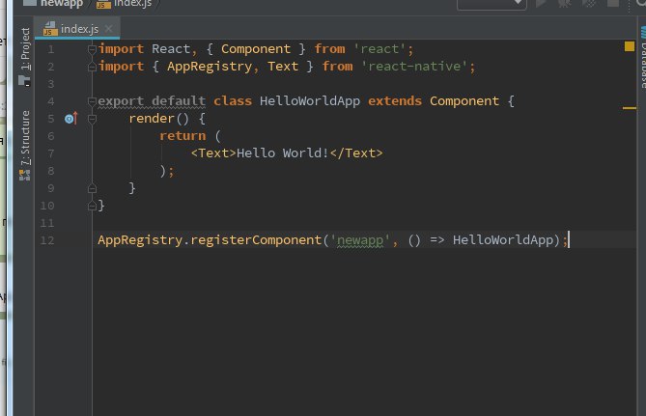
Task: Click the yellow warning stripe marker
Action: tap(630, 108)
